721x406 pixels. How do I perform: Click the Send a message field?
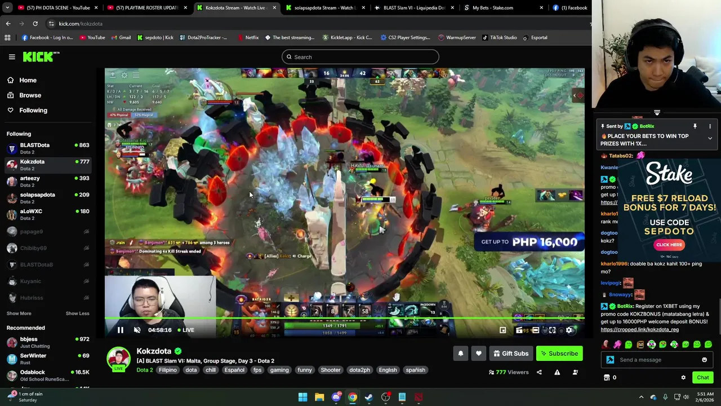(656, 360)
